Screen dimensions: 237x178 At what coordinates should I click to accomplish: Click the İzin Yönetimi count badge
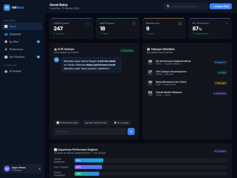pos(38,57)
